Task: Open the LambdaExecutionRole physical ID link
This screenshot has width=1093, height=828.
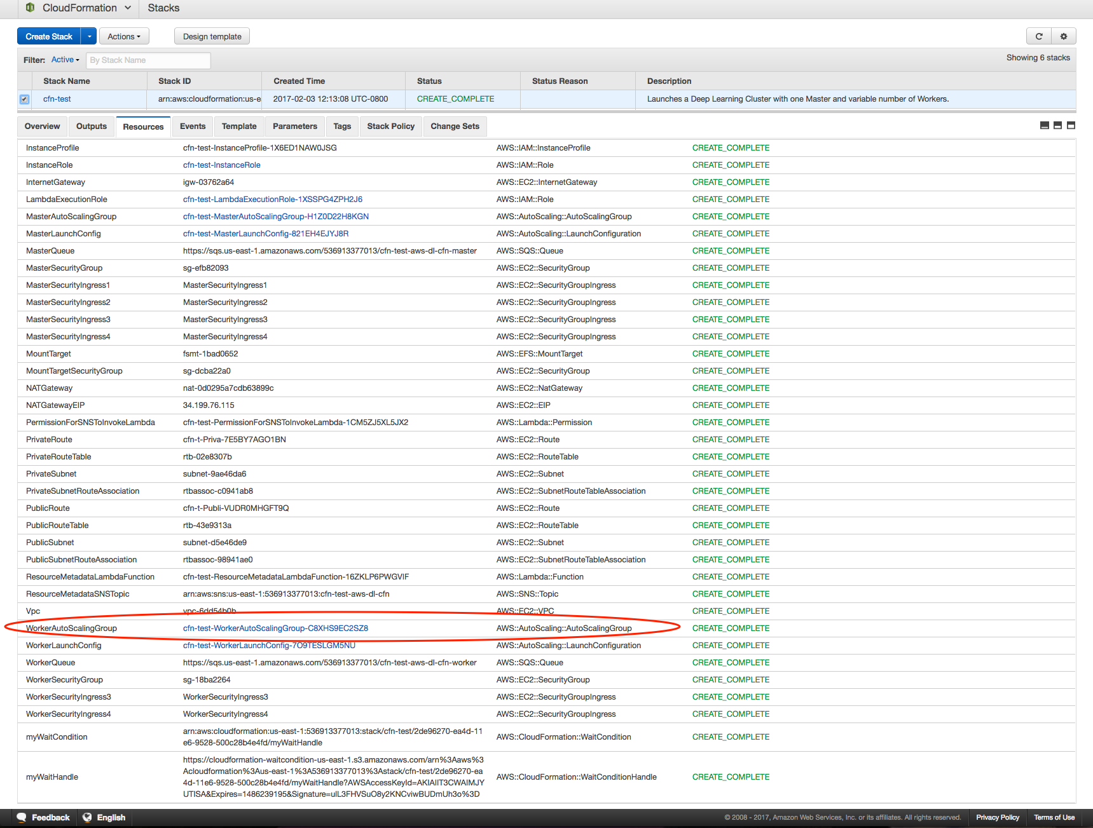Action: coord(273,200)
